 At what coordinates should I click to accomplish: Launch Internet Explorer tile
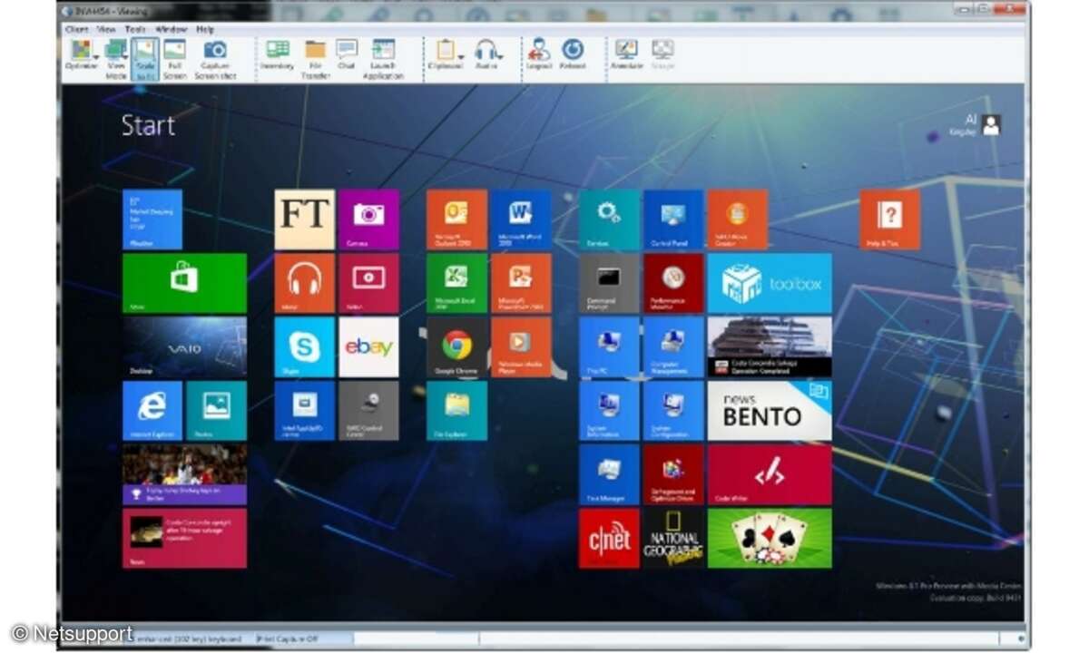(x=152, y=411)
